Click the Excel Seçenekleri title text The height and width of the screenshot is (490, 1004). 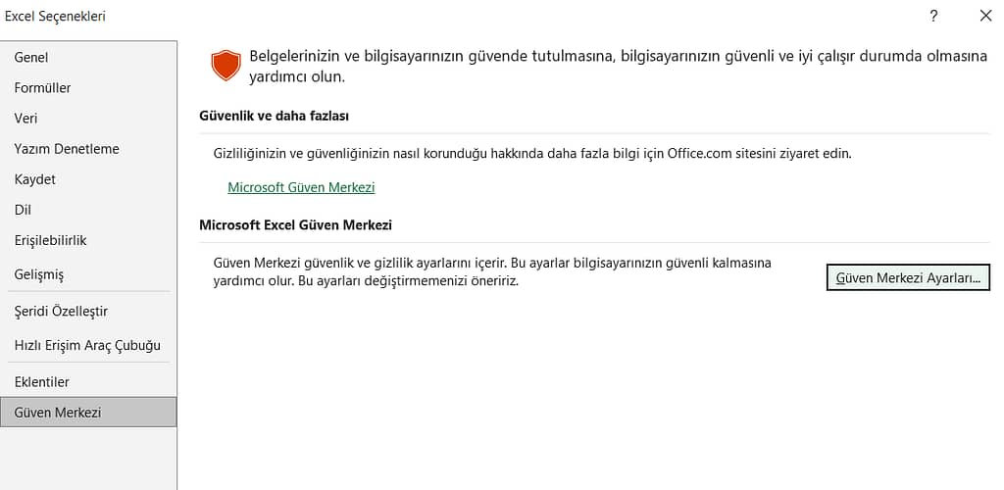pyautogui.click(x=55, y=17)
